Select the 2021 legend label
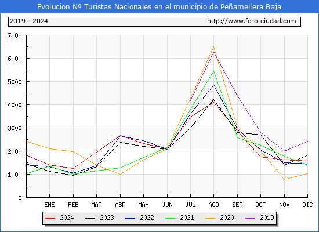The height and width of the screenshot is (232, 319). (187, 217)
